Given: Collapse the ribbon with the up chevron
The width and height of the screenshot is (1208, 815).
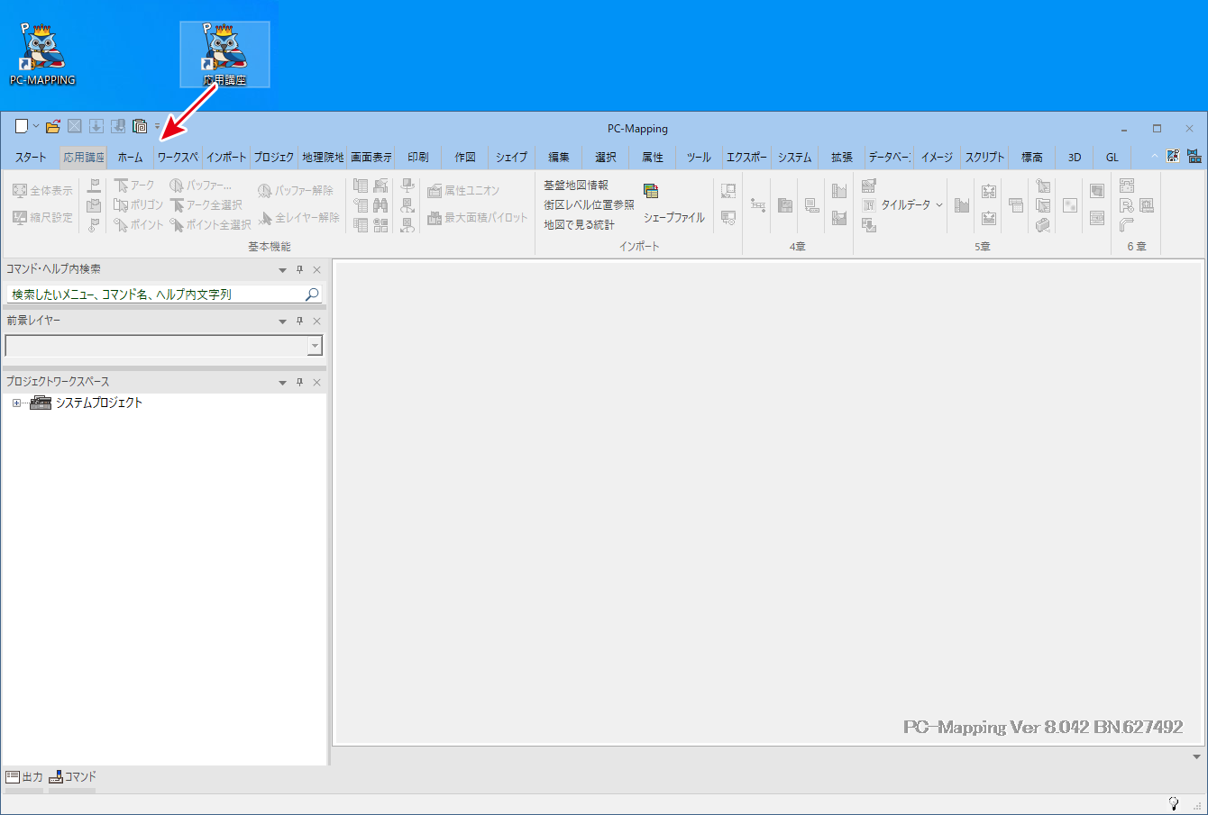Looking at the screenshot, I should coord(1155,157).
